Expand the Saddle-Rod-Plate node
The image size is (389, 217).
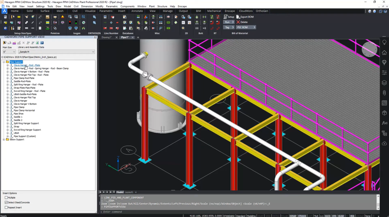tap(8, 81)
